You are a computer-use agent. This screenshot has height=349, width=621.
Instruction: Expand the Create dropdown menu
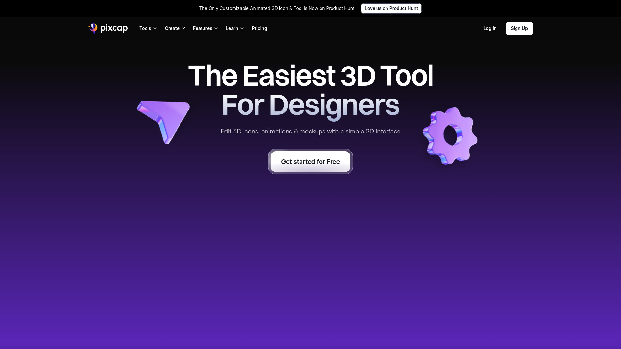[174, 28]
